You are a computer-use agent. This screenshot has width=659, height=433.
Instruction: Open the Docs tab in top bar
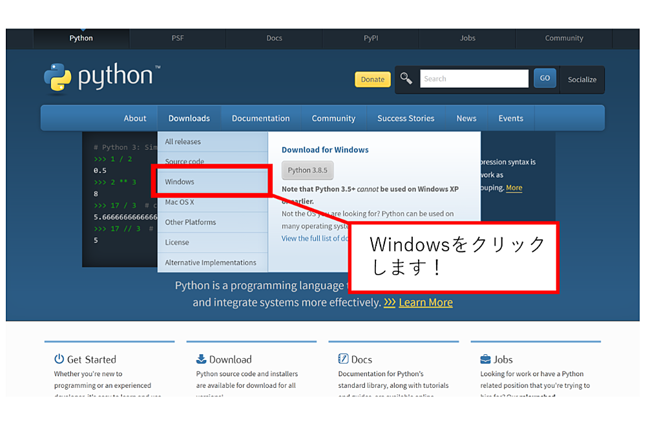click(x=274, y=38)
